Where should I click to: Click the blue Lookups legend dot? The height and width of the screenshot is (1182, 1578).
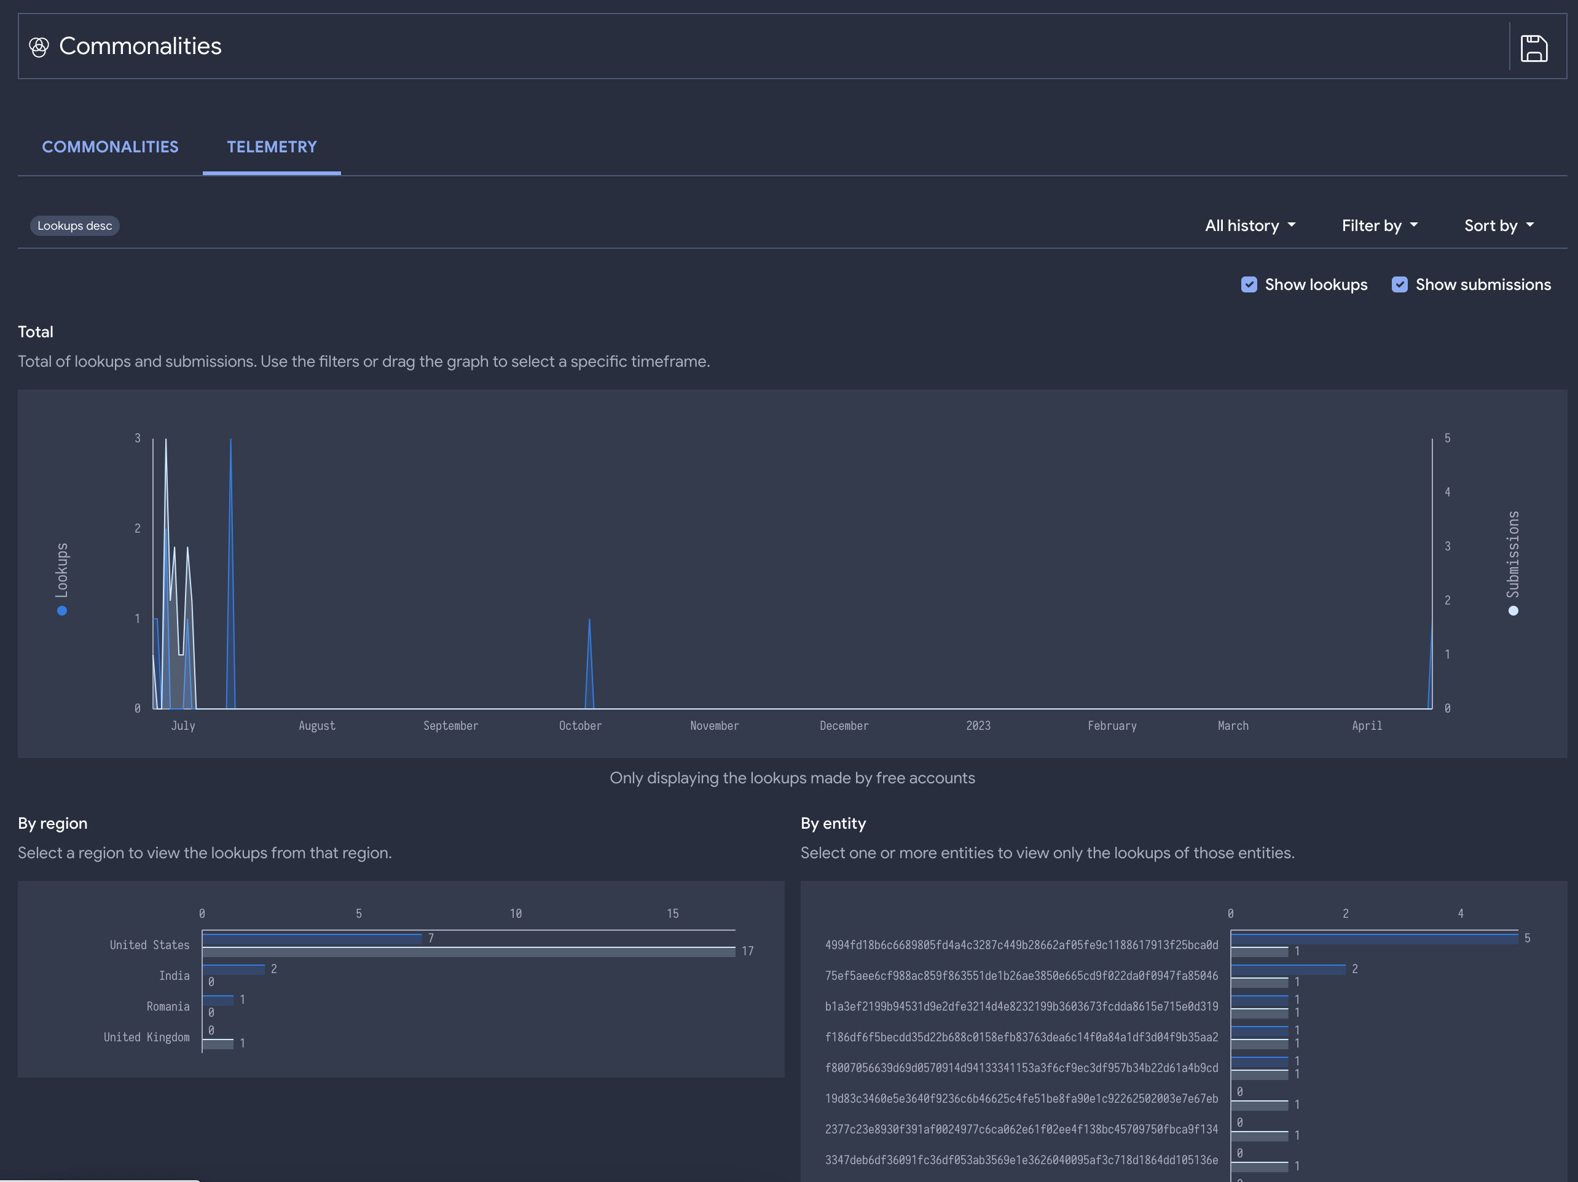pyautogui.click(x=62, y=611)
